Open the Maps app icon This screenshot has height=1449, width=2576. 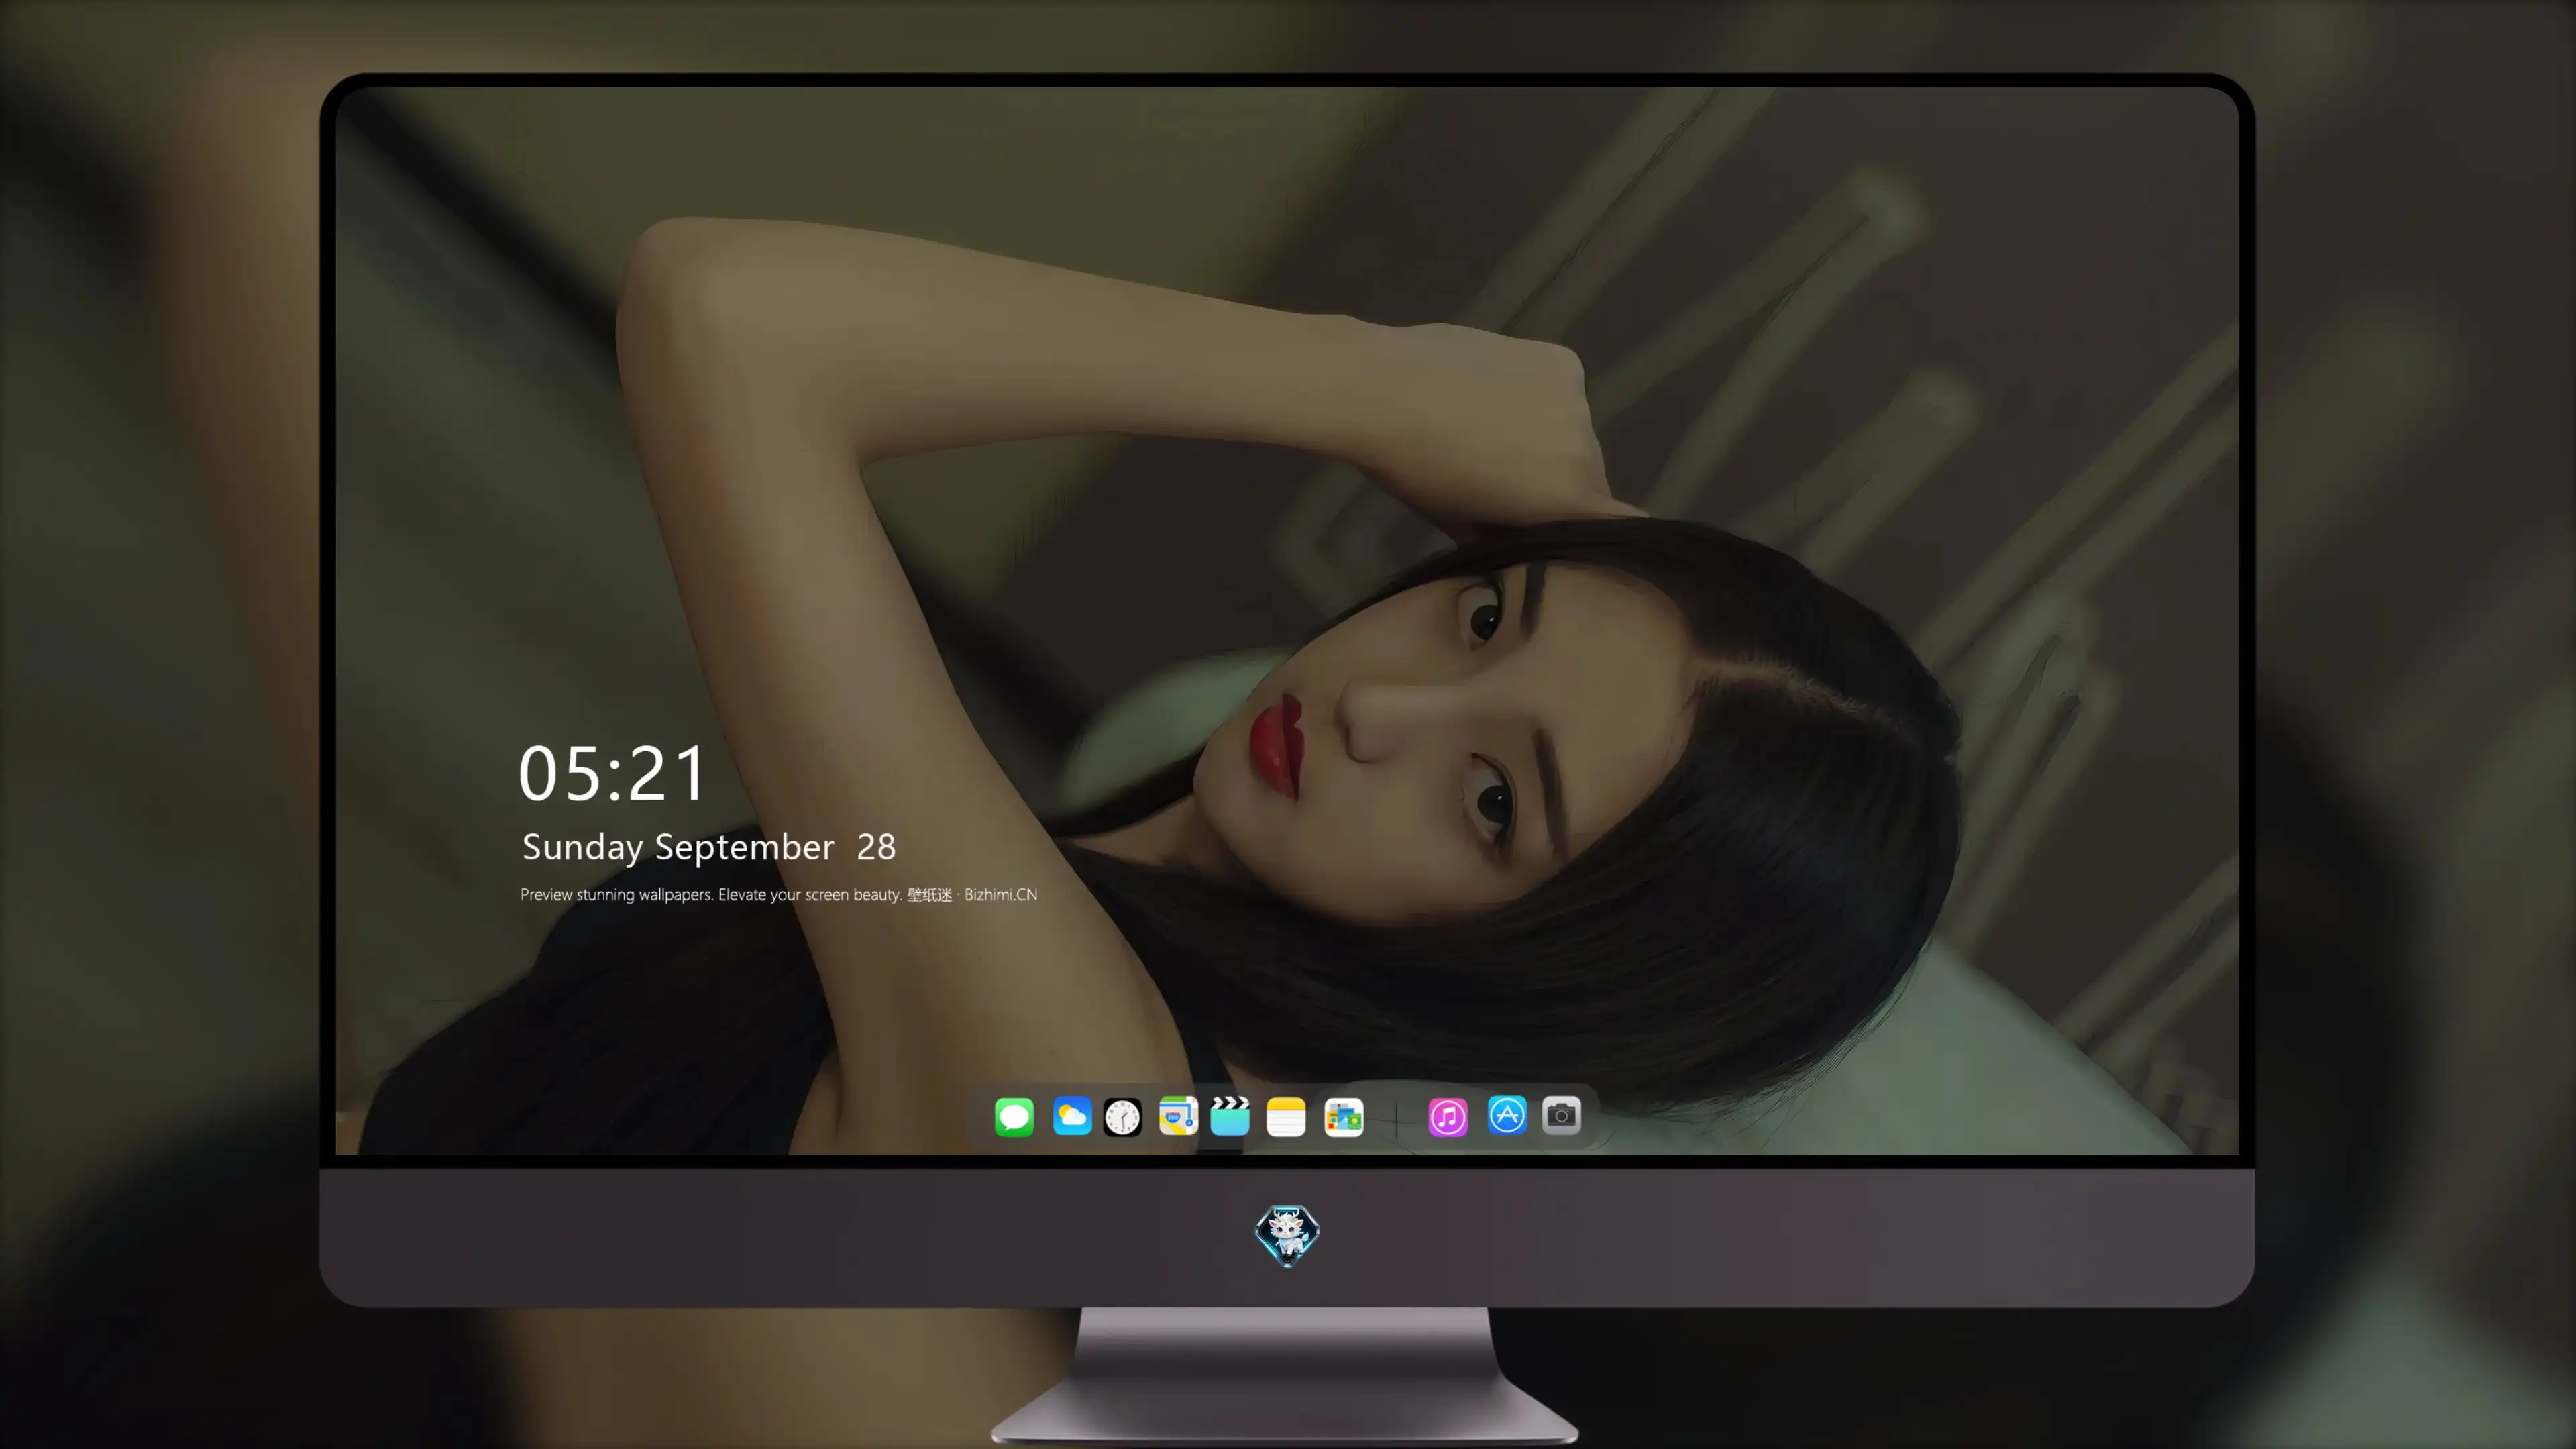click(1178, 1116)
